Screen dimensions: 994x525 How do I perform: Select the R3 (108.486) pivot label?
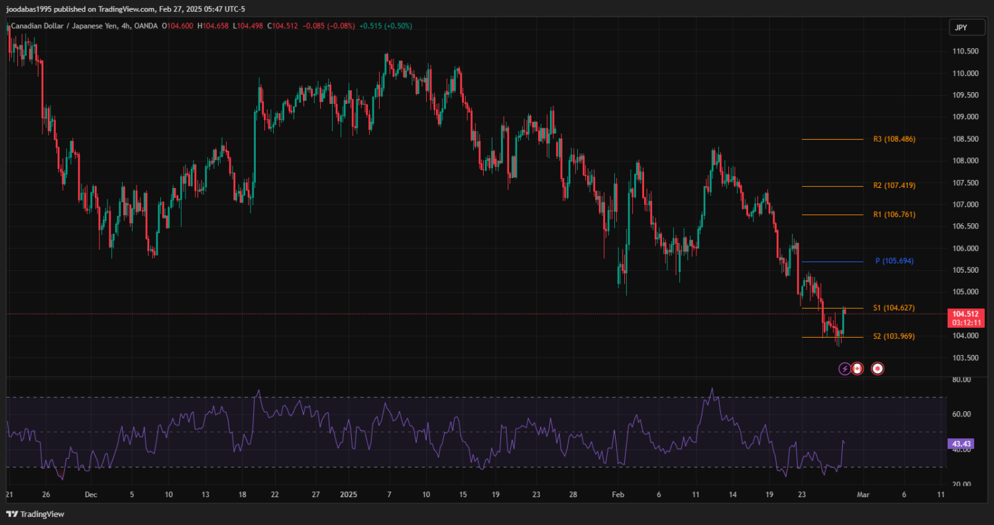893,139
